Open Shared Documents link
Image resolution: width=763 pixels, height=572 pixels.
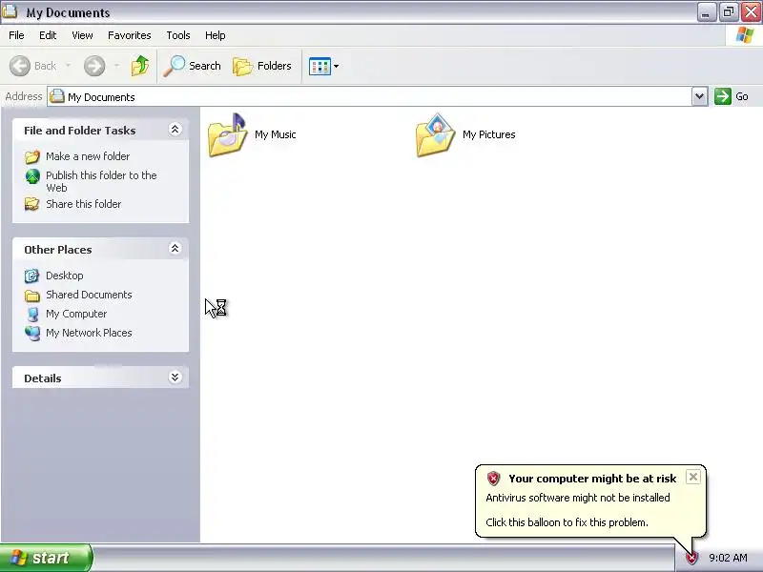click(x=89, y=295)
